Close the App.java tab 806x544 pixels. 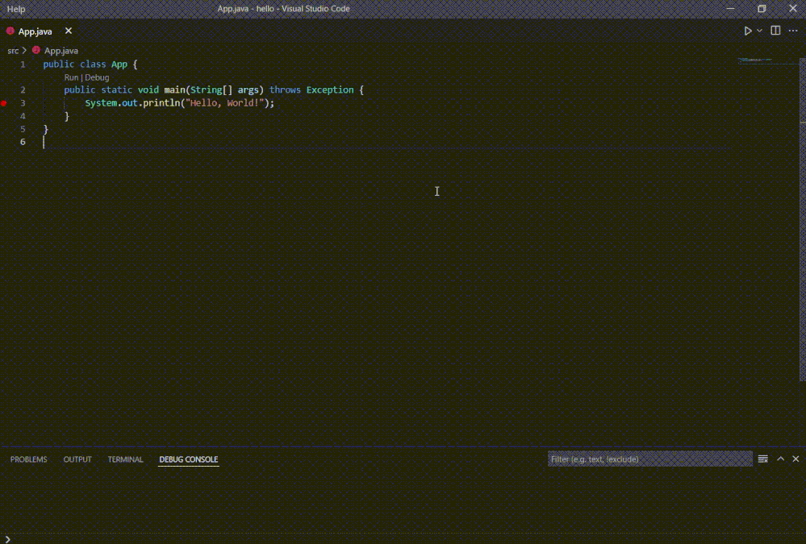tap(69, 31)
